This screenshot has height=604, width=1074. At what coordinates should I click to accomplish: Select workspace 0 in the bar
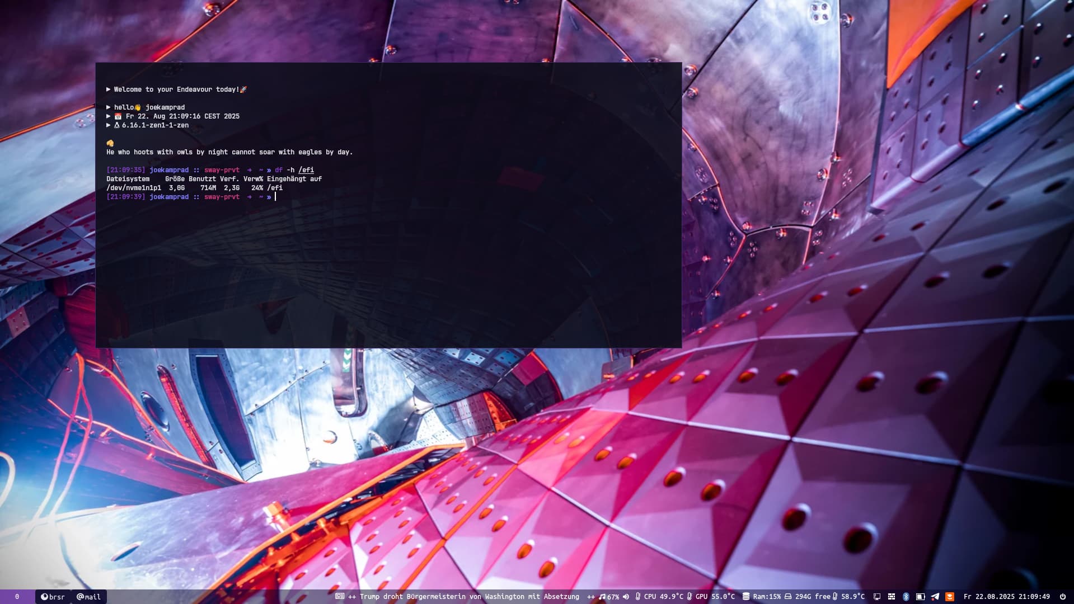(x=17, y=597)
